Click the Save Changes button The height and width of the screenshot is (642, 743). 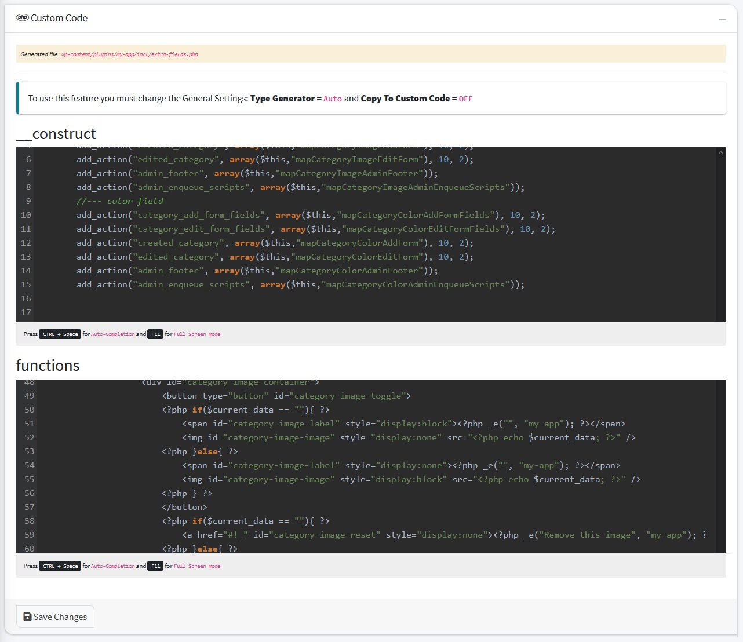(55, 617)
